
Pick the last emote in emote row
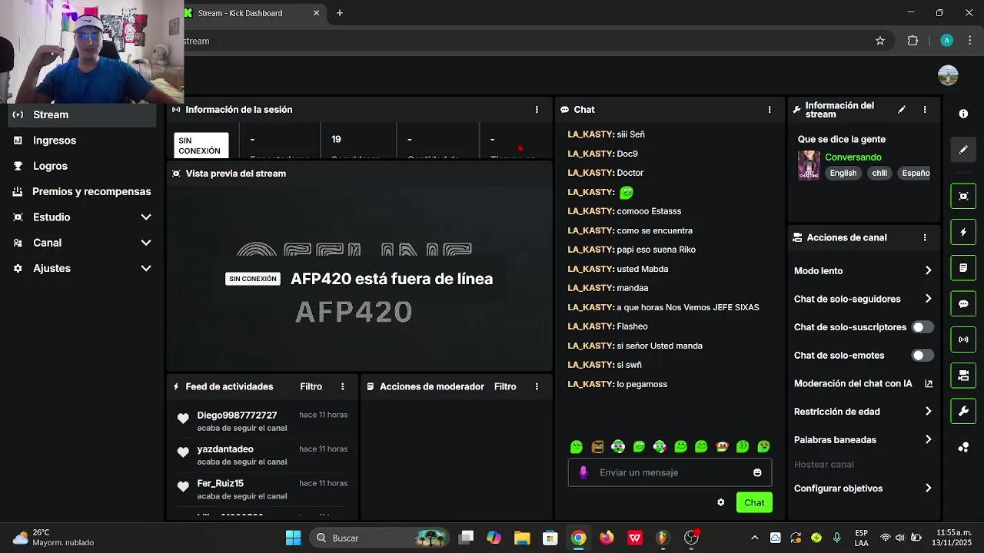[763, 447]
